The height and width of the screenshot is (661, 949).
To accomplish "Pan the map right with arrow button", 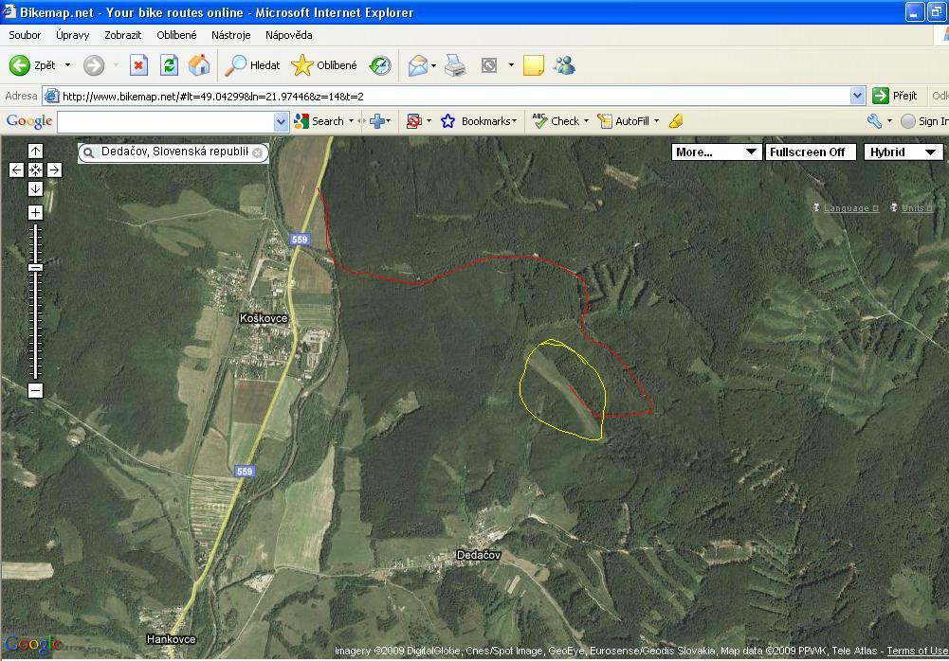I will pos(54,170).
